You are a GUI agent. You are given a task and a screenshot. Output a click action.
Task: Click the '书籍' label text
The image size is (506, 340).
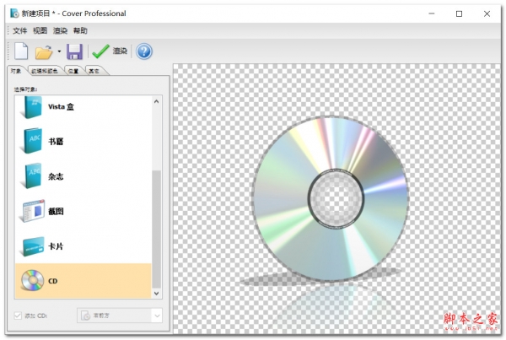coord(56,142)
